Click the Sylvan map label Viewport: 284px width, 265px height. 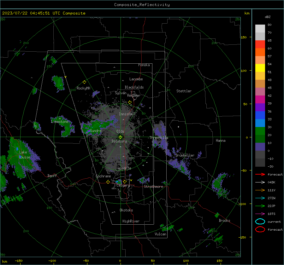(x=121, y=93)
